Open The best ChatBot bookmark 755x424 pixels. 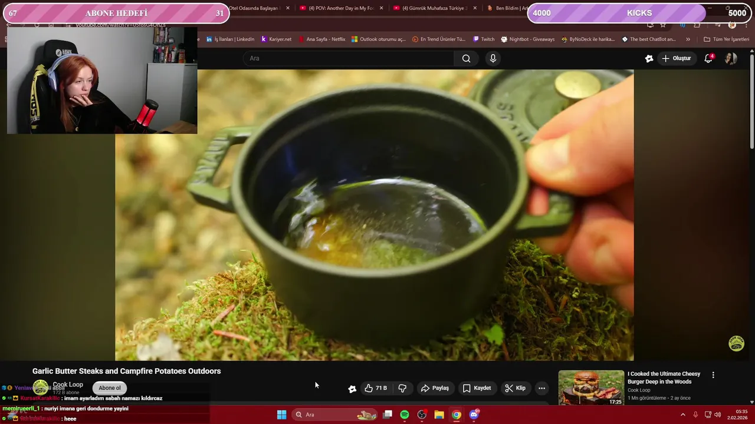tap(649, 39)
